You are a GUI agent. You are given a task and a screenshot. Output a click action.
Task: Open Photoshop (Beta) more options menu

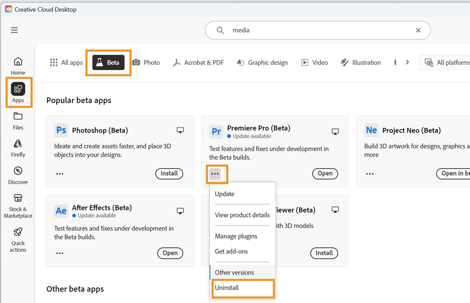pos(60,174)
